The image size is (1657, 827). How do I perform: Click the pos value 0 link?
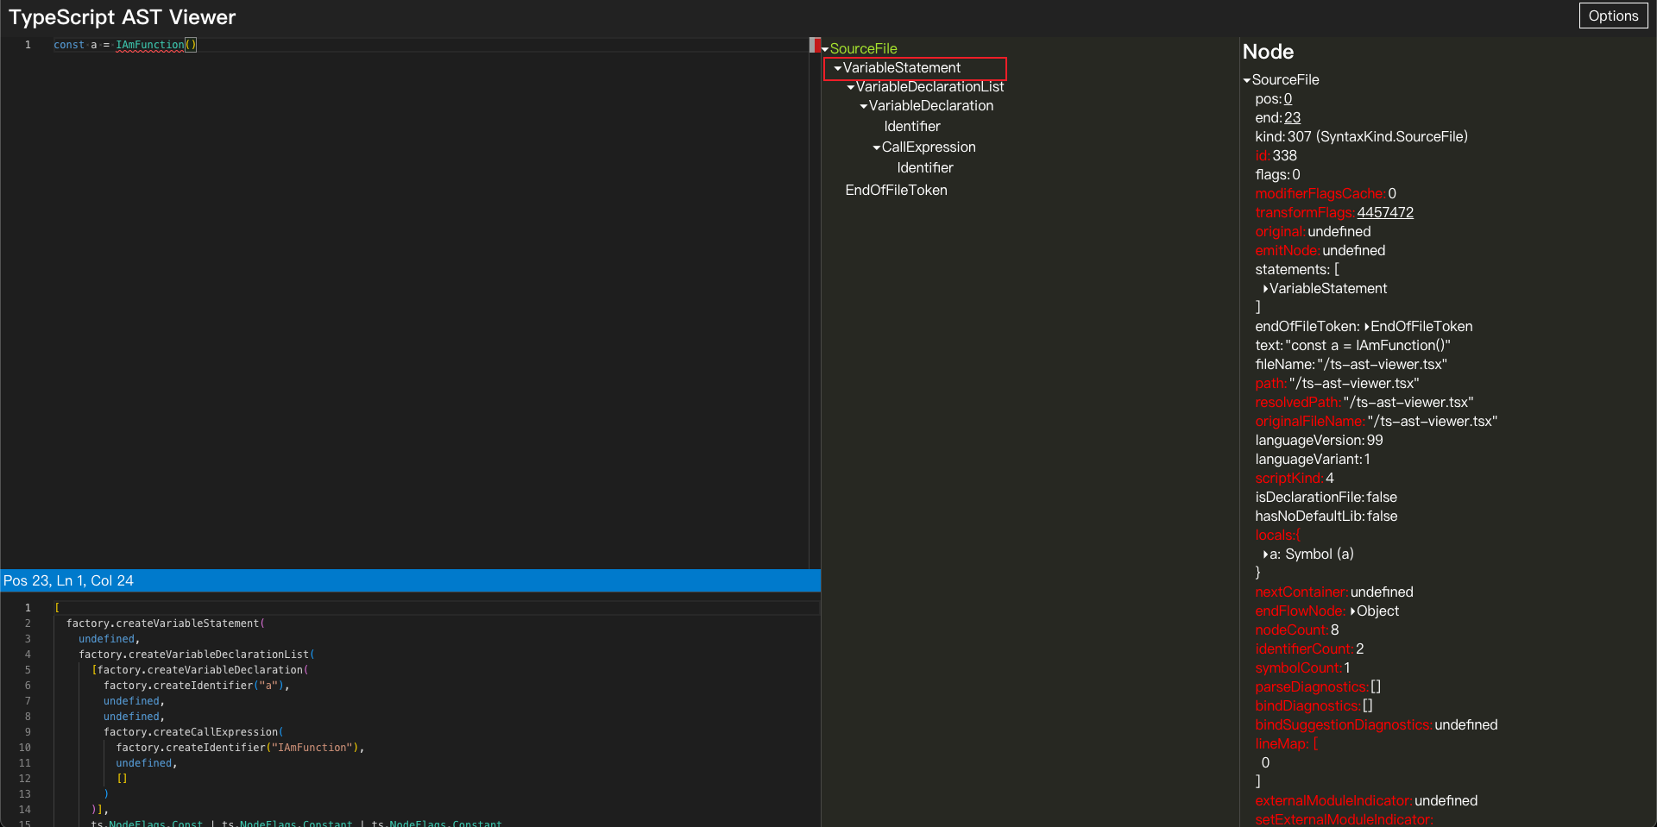point(1288,99)
